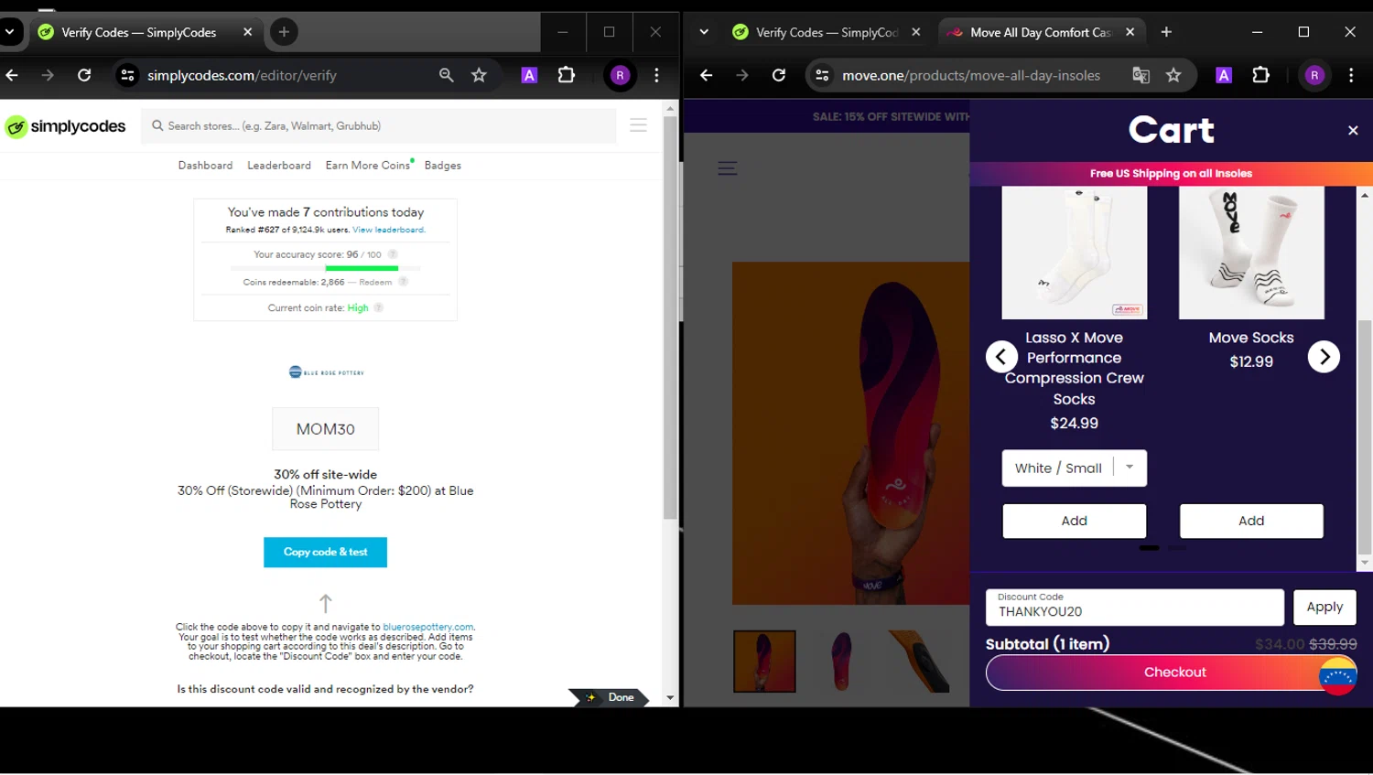Open site info icon for move.one
This screenshot has height=775, width=1373.
click(822, 75)
